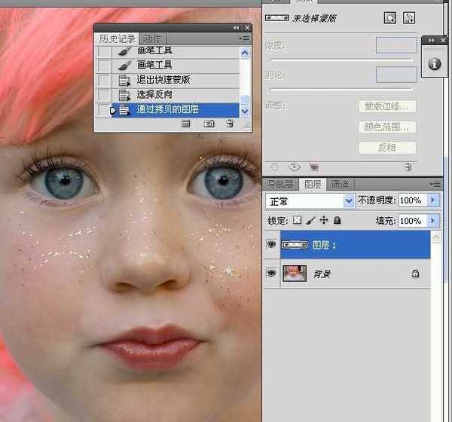Hide the 图层 1 layer visibility eye
Screen dimensions: 452x422
(271, 245)
